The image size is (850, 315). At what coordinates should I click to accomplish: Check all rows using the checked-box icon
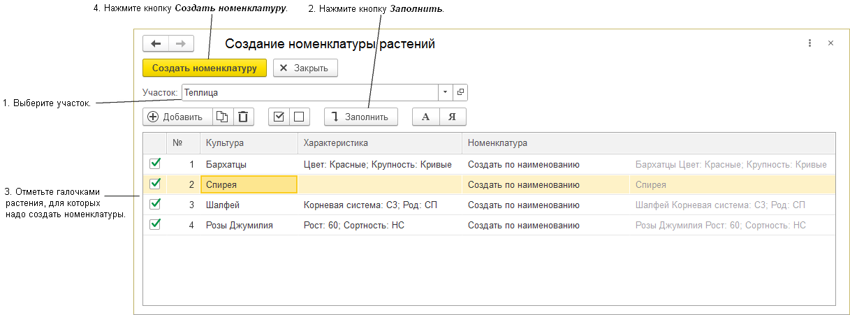[x=279, y=117]
